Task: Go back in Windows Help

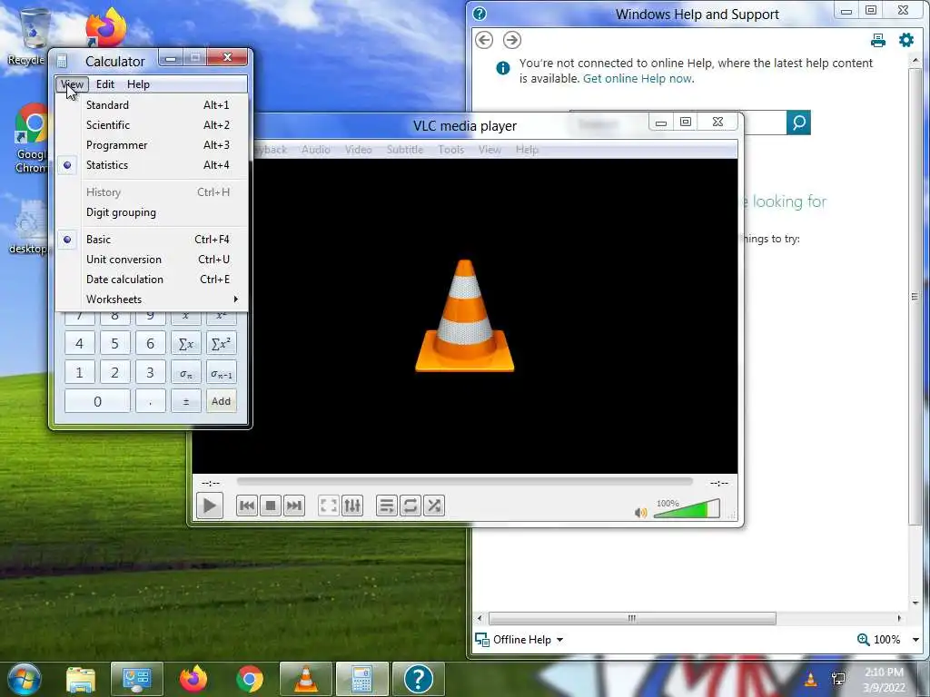Action: [484, 40]
